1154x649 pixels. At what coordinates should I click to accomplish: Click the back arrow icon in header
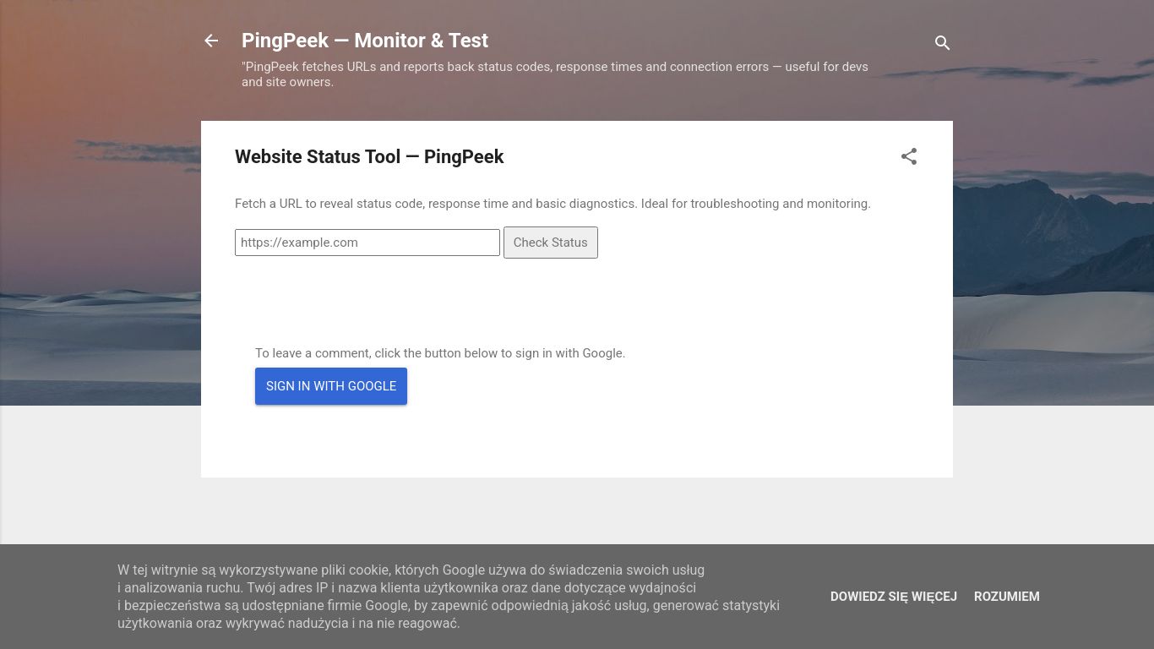pyautogui.click(x=211, y=41)
